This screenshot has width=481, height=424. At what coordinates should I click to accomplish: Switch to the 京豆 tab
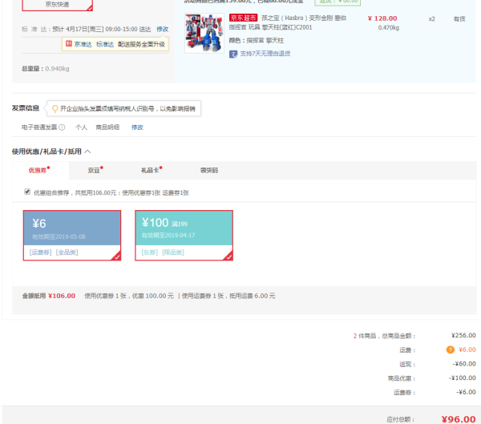click(x=95, y=170)
